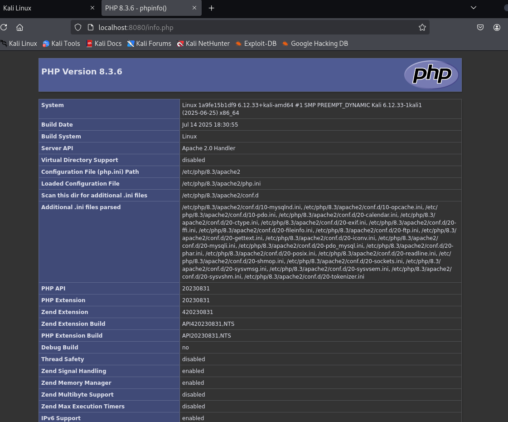Select the PHP API value 20230831
Viewport: 508px width, 422px height.
[x=196, y=288]
